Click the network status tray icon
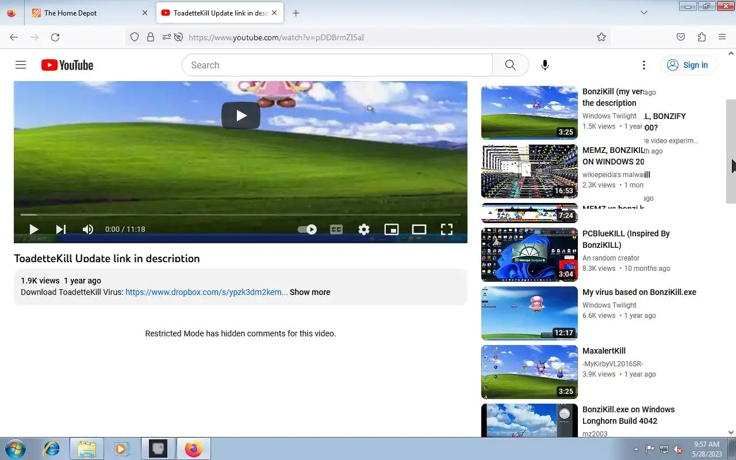The height and width of the screenshot is (460, 736). tap(664, 449)
